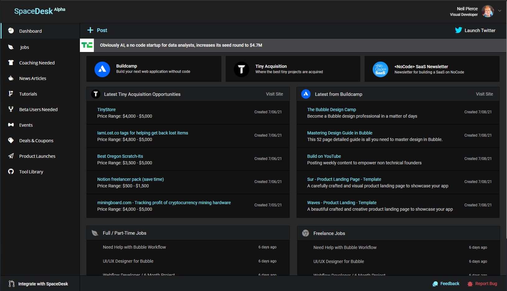Click the T icon in Latest Tiny Acquisition header
Viewport: 507px width, 291px height.
(x=96, y=94)
